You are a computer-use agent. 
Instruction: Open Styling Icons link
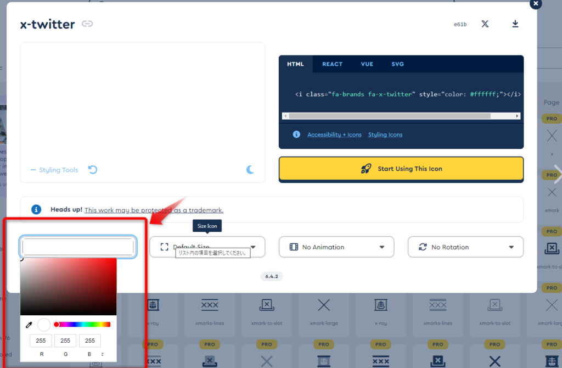[385, 135]
